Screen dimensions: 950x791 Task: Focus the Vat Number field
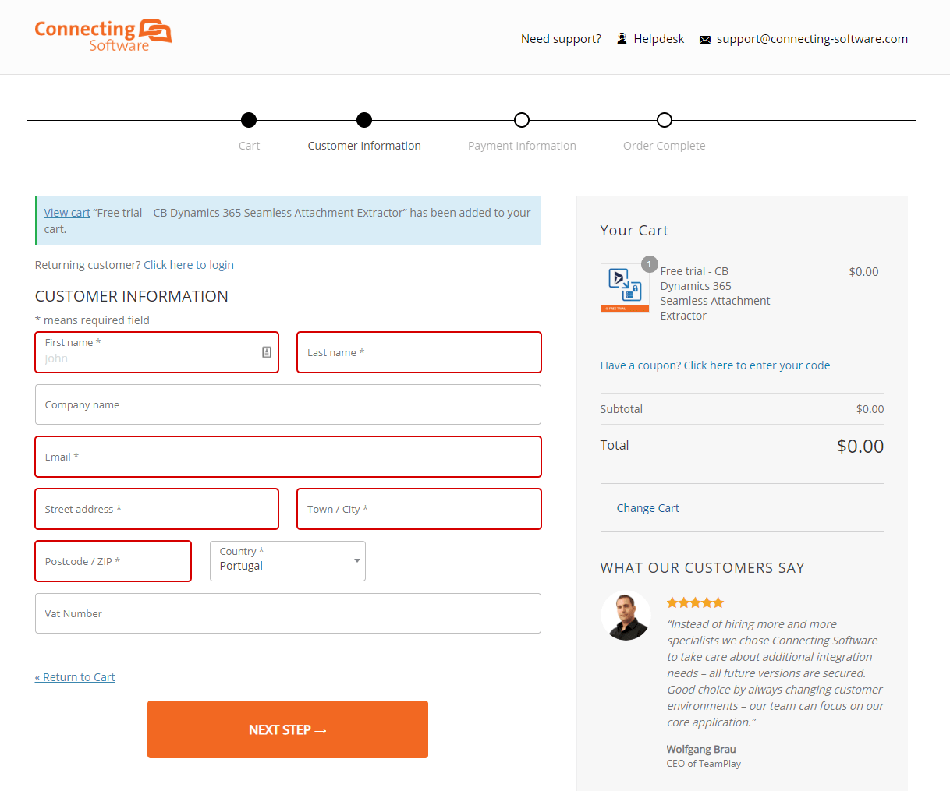pyautogui.click(x=288, y=613)
